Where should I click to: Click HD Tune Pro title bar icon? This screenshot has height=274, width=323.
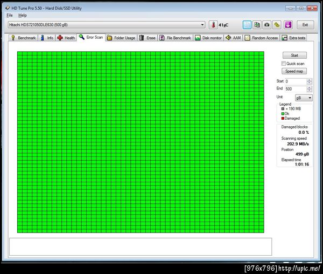point(8,8)
